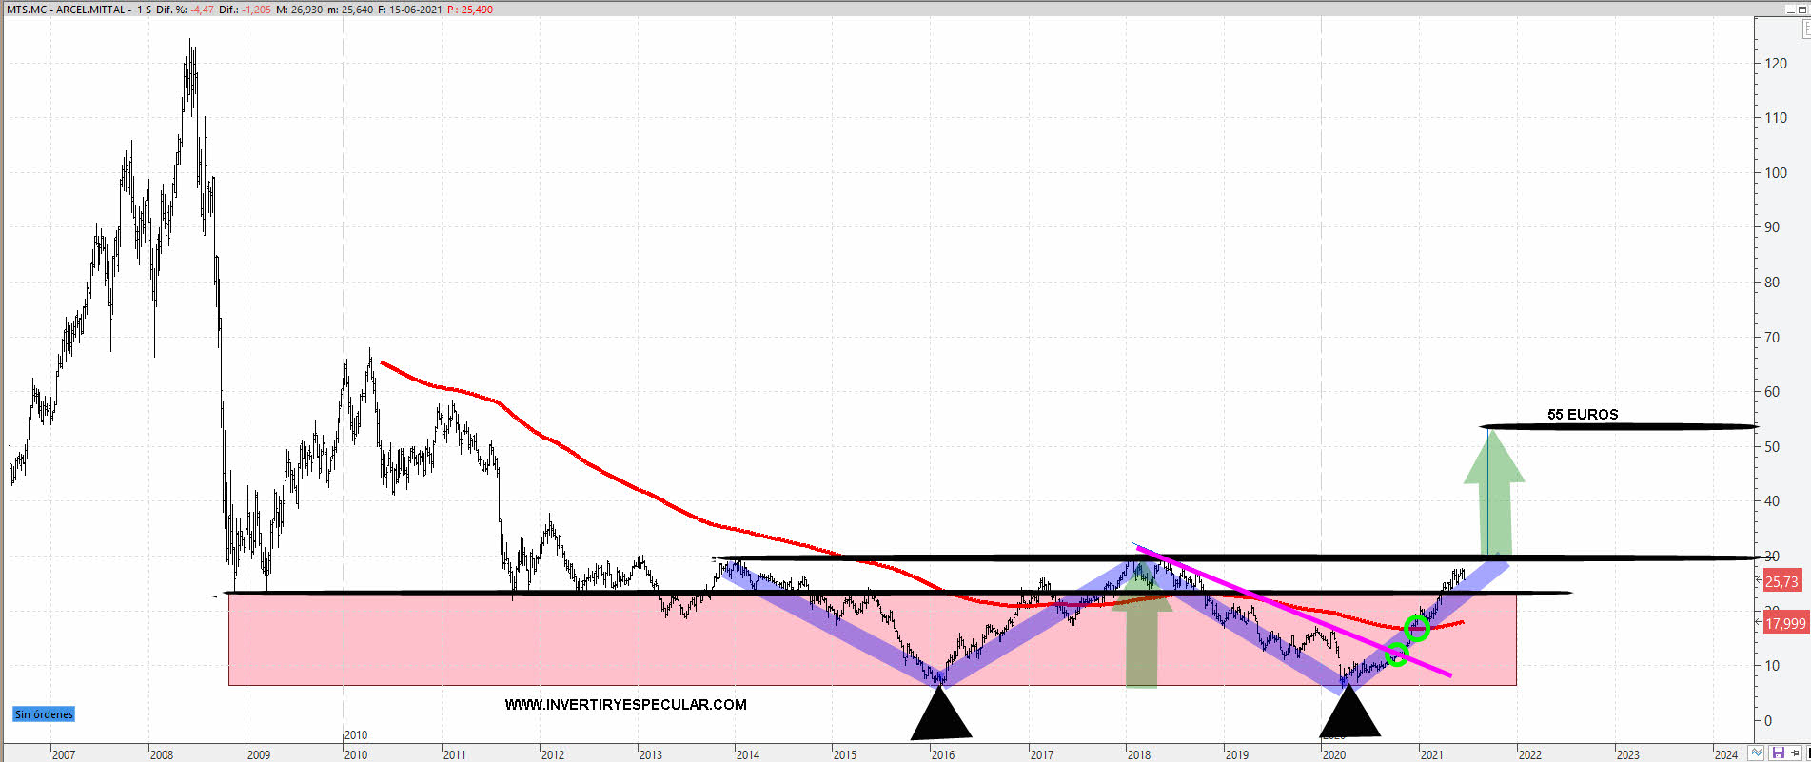Click the WWW.INVERTIRYESPECULAR.COM text
The height and width of the screenshot is (762, 1811).
(625, 705)
